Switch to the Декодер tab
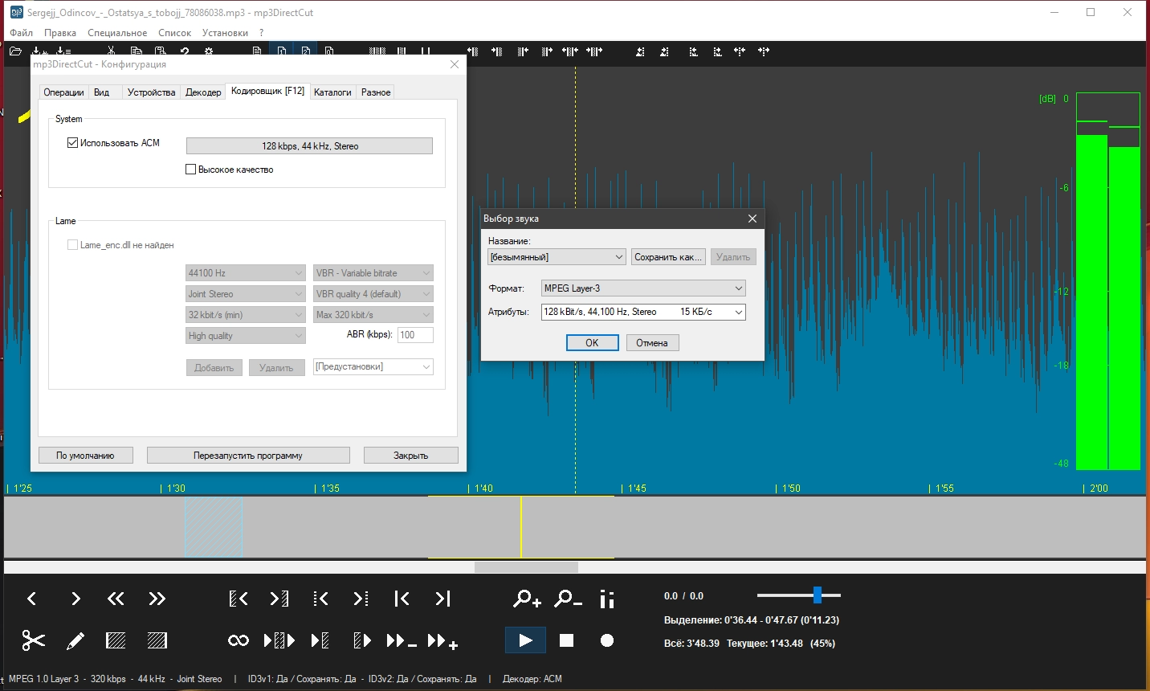Image resolution: width=1150 pixels, height=691 pixels. (x=203, y=92)
